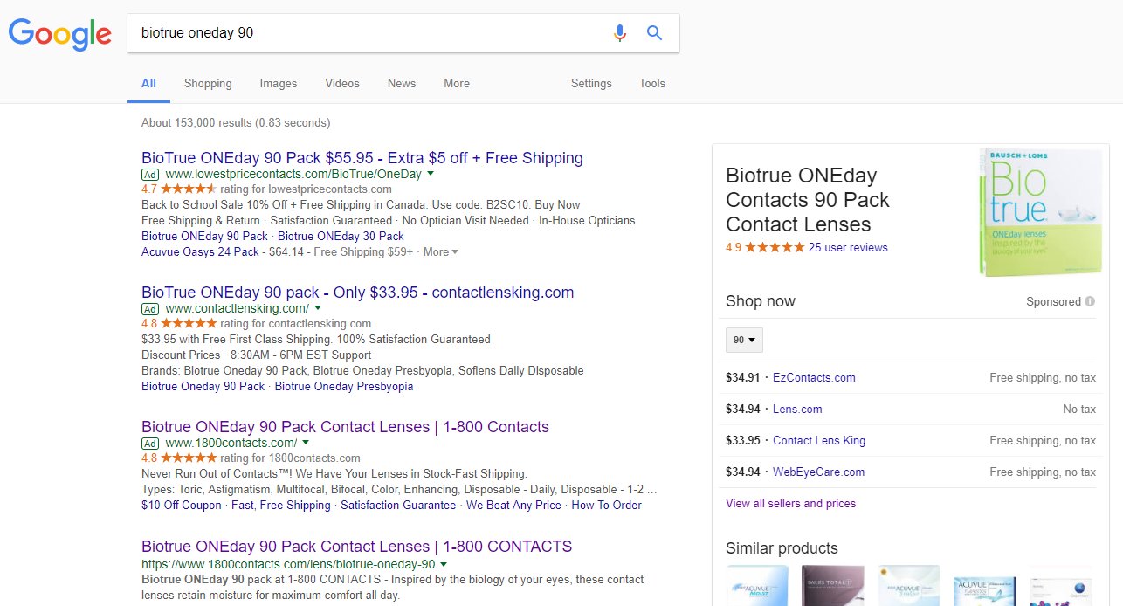Click $10 Off Coupon sitelink
Image resolution: width=1123 pixels, height=606 pixels.
pyautogui.click(x=182, y=506)
